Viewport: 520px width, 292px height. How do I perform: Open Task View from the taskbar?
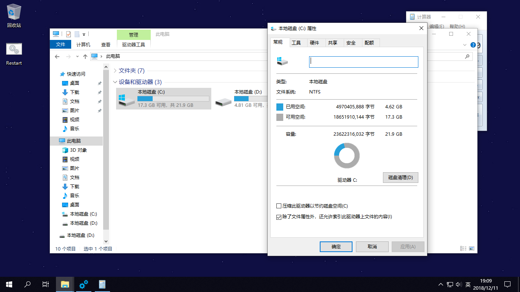pos(45,284)
